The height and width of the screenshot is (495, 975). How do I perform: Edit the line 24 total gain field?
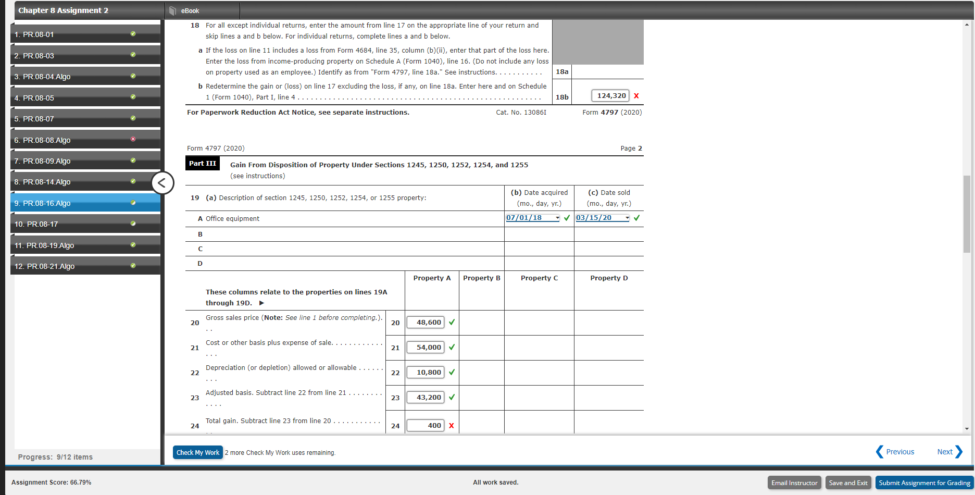[426, 426]
